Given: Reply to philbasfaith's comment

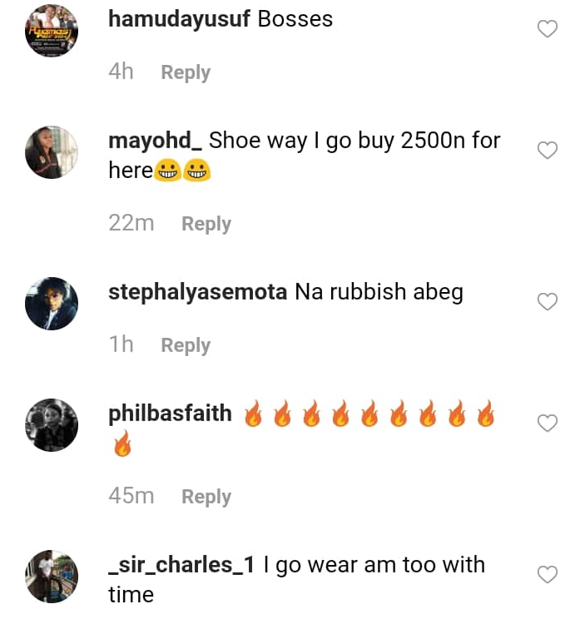Looking at the screenshot, I should [206, 497].
